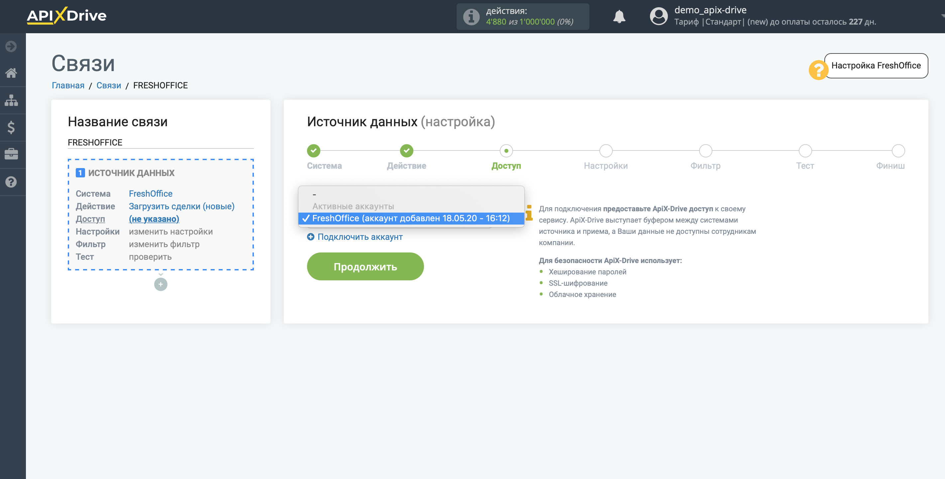Open the Настройка FreshOffice help button
This screenshot has height=479, width=945.
point(876,66)
